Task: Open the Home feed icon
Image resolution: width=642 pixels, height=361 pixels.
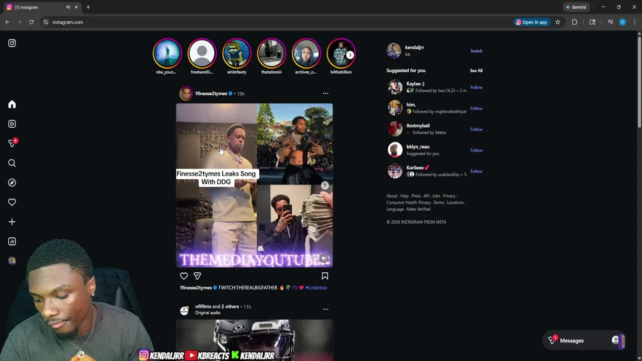Action: pyautogui.click(x=12, y=104)
